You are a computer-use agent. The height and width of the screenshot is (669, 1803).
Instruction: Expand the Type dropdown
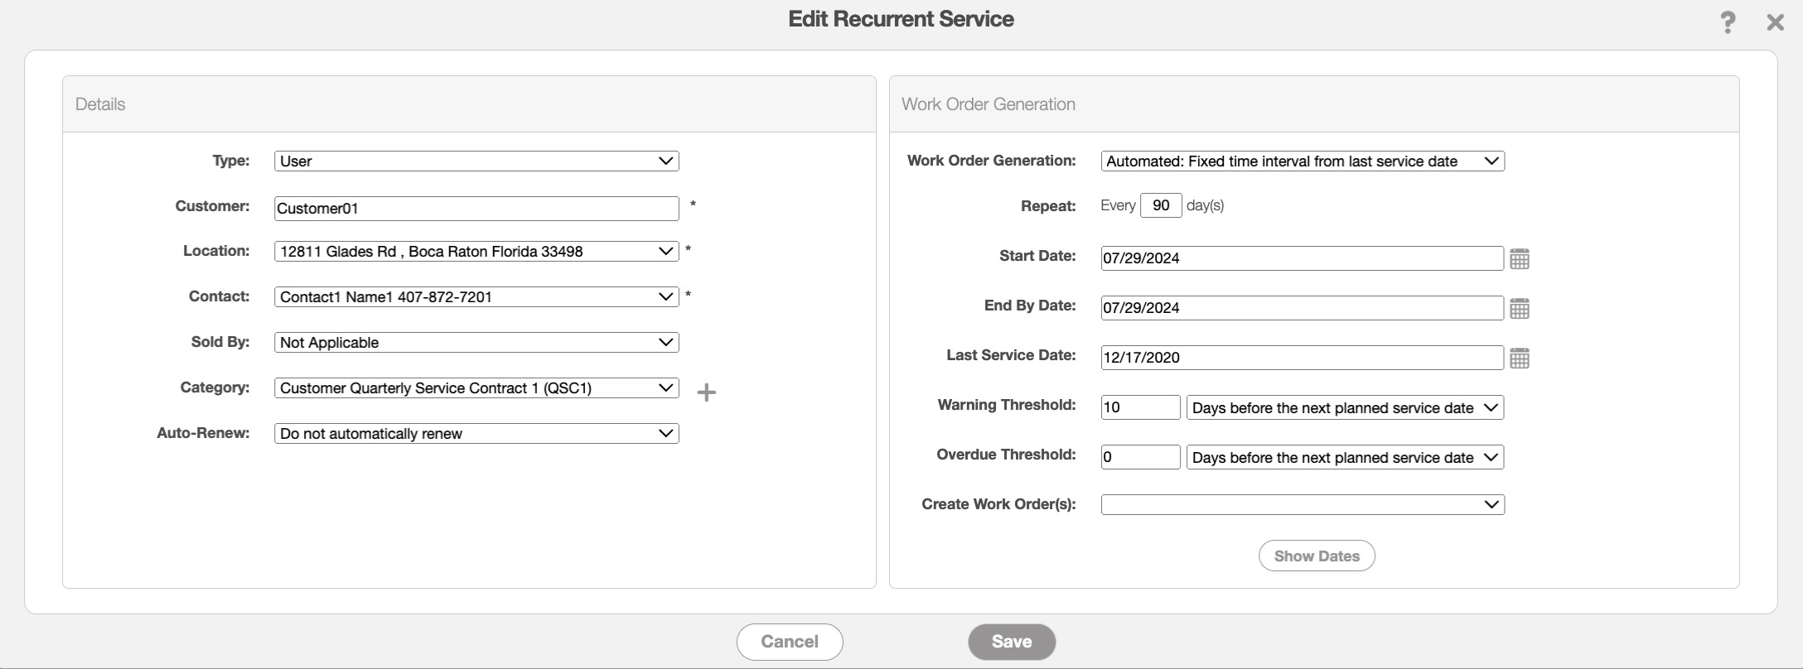[x=476, y=161]
